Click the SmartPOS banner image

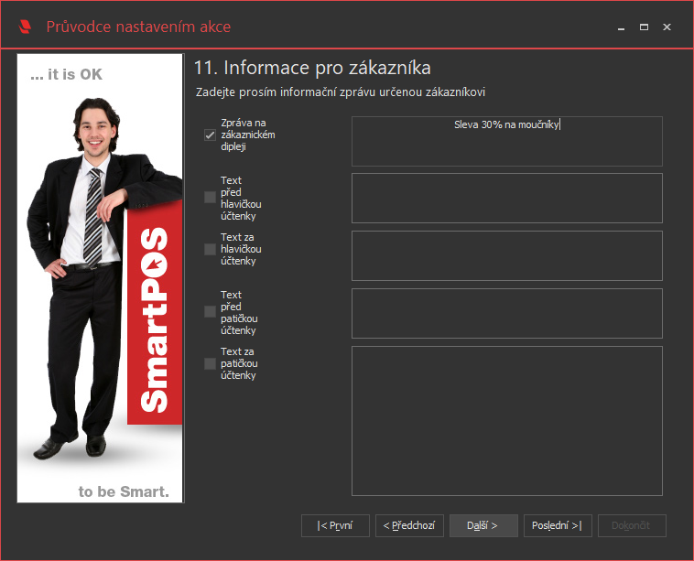(100, 278)
